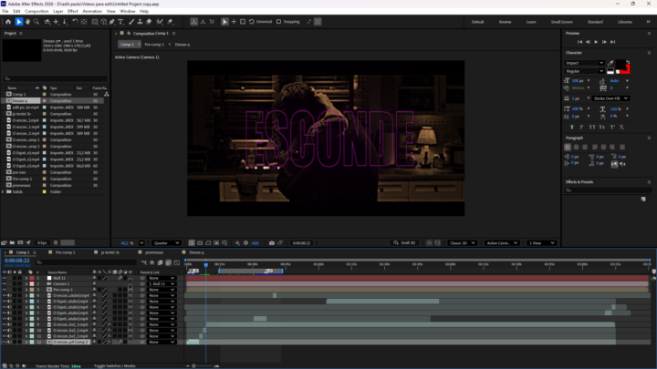
Task: Mute audio of layer 5
Action: 10,302
